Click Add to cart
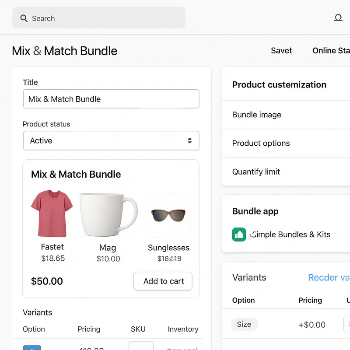 [x=163, y=281]
